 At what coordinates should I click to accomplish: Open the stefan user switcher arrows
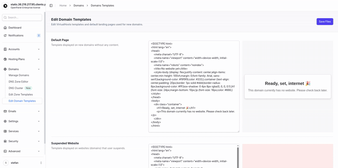tap(41, 163)
